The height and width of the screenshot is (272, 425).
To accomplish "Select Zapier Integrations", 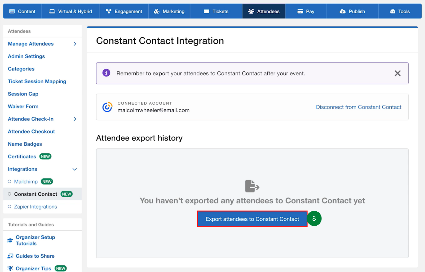I will 36,207.
